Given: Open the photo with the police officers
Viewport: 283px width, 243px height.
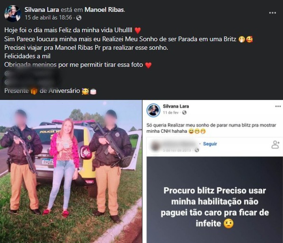Looking at the screenshot, I should point(71,172).
